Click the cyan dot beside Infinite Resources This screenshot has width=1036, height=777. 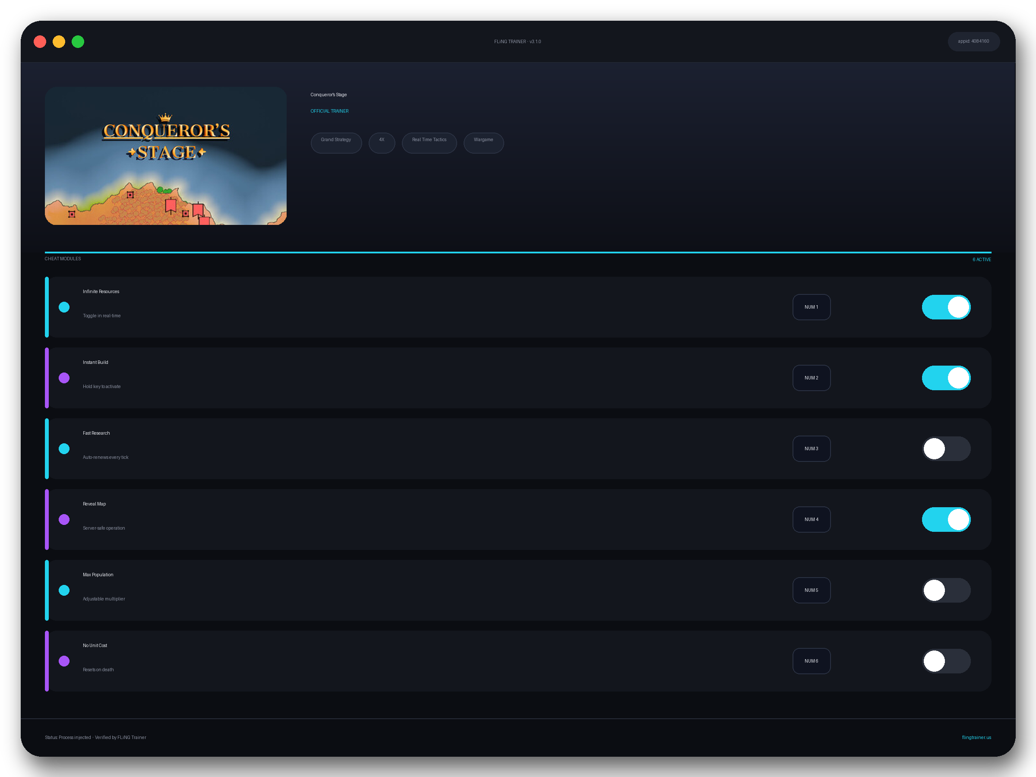tap(64, 307)
